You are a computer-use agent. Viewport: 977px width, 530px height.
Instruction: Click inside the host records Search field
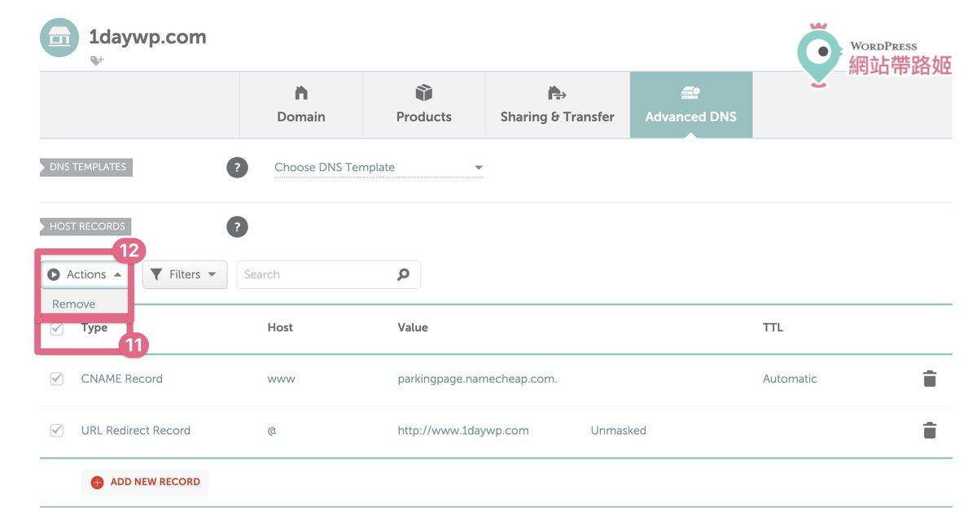tap(329, 274)
